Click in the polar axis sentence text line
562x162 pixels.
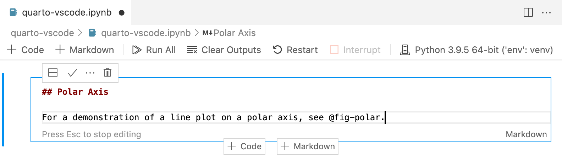coord(213,117)
